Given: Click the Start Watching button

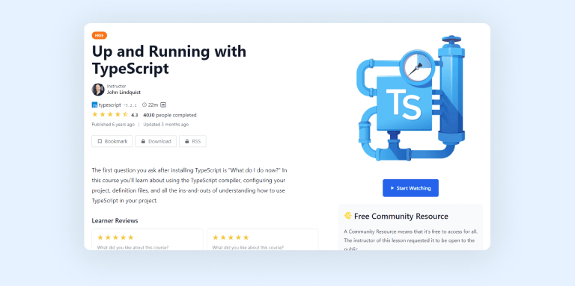Looking at the screenshot, I should click(410, 188).
